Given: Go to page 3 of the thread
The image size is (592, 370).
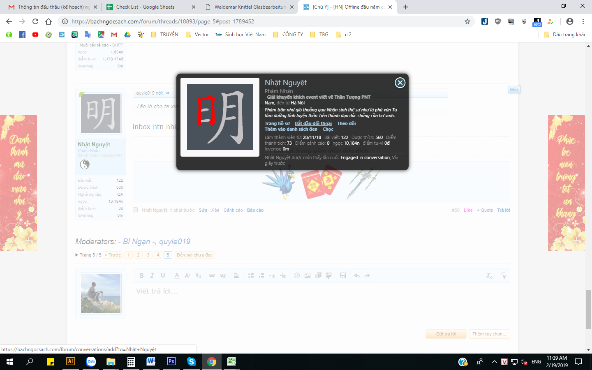Looking at the screenshot, I should click(x=148, y=255).
